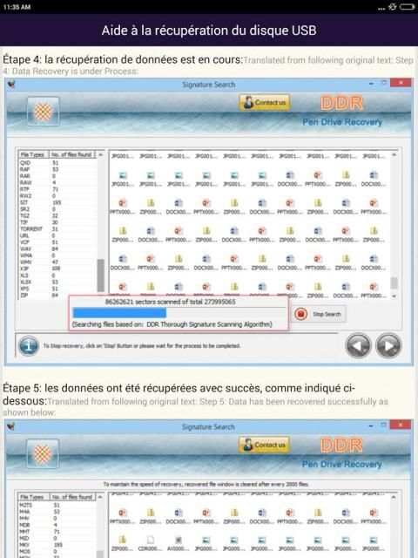Select the XPS row in file types list
Viewport: 418px width, 558px height.
57,289
